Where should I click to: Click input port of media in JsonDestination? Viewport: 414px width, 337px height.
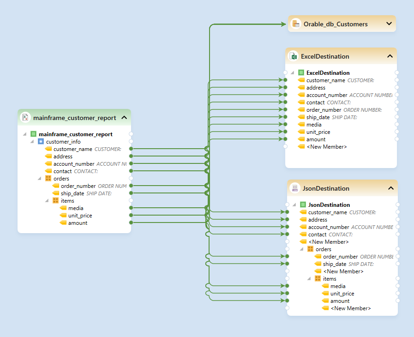point(287,286)
